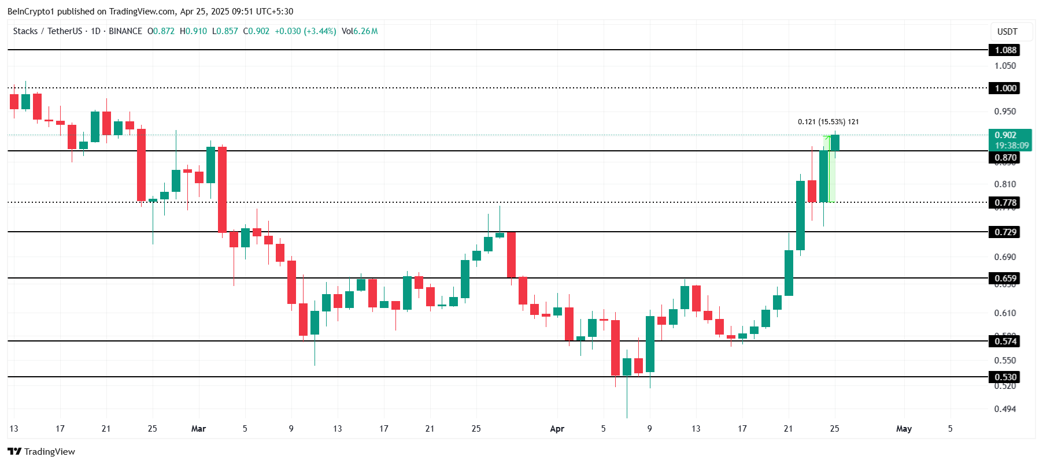
Task: Click the May label on time axis
Action: [x=903, y=429]
